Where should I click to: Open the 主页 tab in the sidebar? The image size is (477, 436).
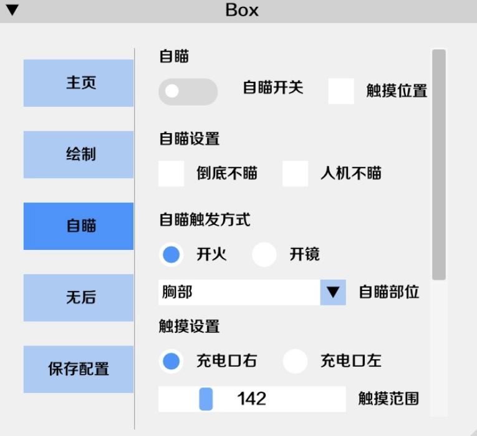[x=79, y=83]
